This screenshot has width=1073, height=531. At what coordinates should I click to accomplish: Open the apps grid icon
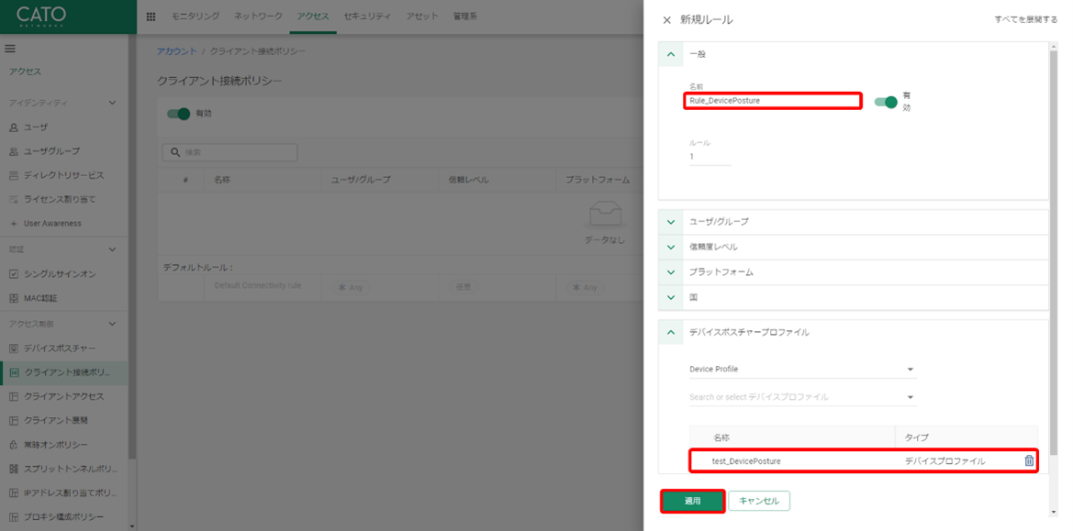click(x=151, y=17)
